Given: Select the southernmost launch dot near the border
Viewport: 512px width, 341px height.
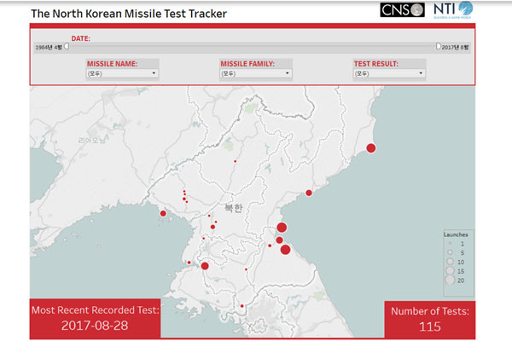Looking at the screenshot, I should point(242,306).
